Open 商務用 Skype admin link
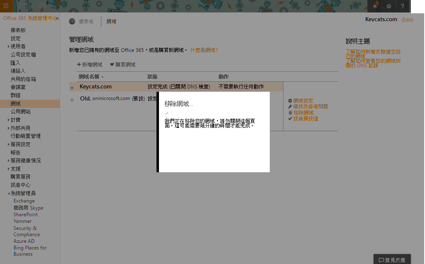Viewport: 425px width, 264px height. pyautogui.click(x=29, y=208)
